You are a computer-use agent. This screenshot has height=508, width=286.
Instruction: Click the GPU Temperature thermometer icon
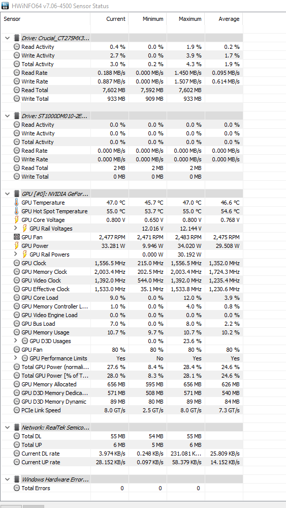pyautogui.click(x=16, y=203)
